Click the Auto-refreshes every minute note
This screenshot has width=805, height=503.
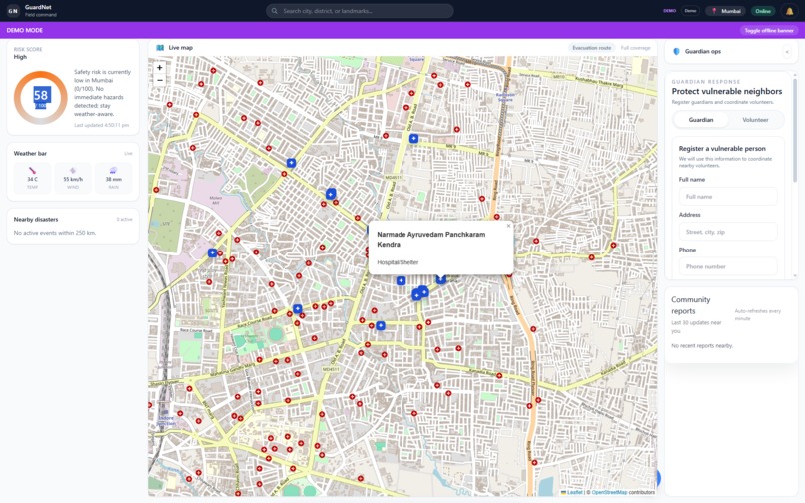(x=757, y=314)
